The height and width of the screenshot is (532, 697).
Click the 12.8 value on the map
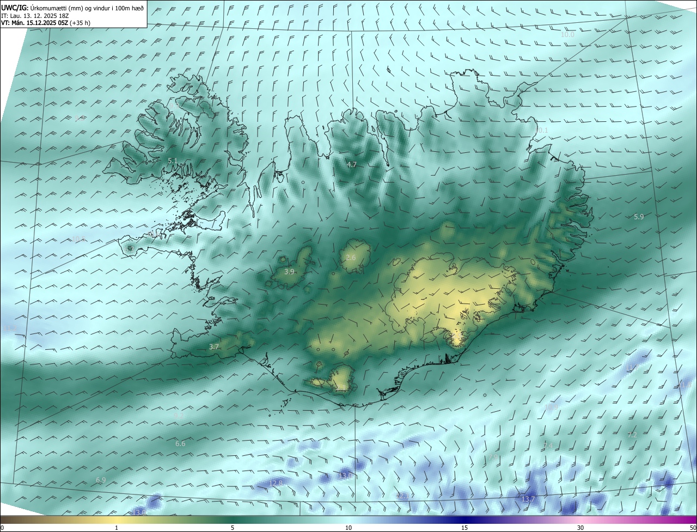pyautogui.click(x=276, y=483)
